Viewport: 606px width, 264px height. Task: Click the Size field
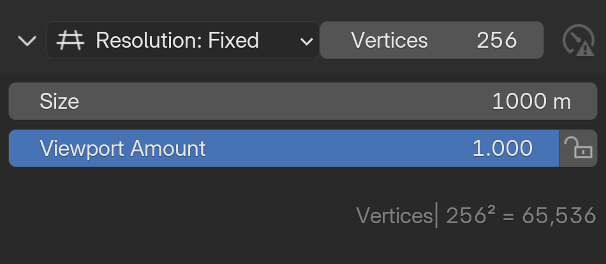click(x=302, y=101)
